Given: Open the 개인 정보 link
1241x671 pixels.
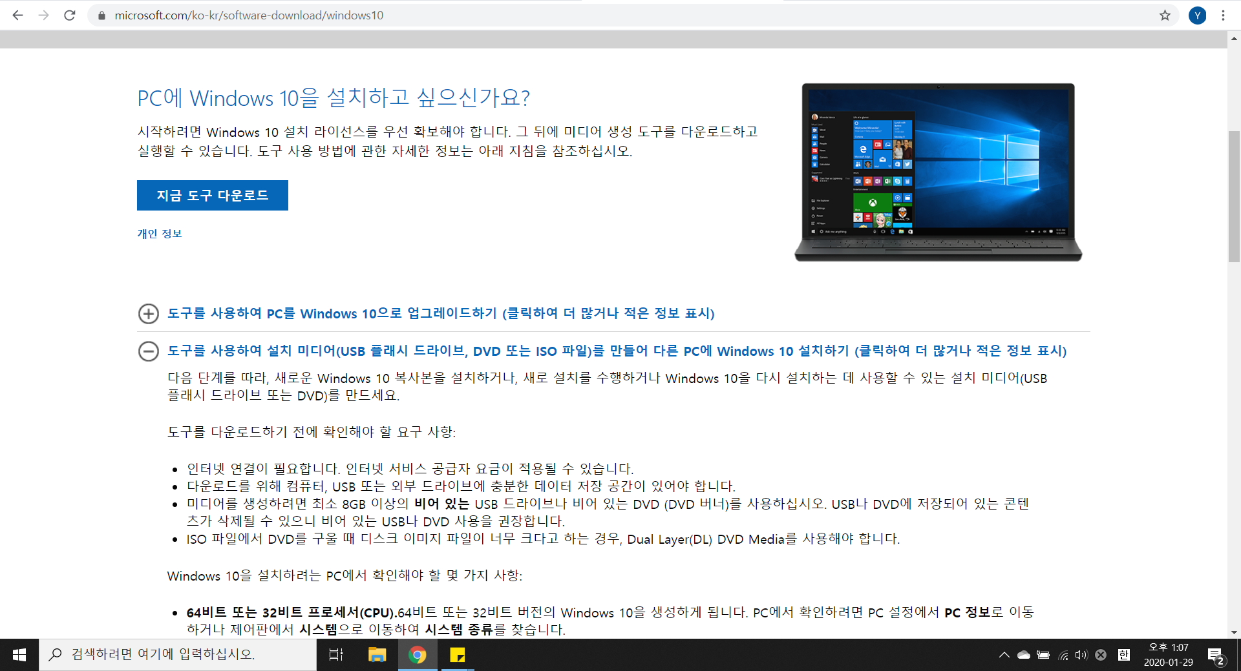Looking at the screenshot, I should pos(160,234).
